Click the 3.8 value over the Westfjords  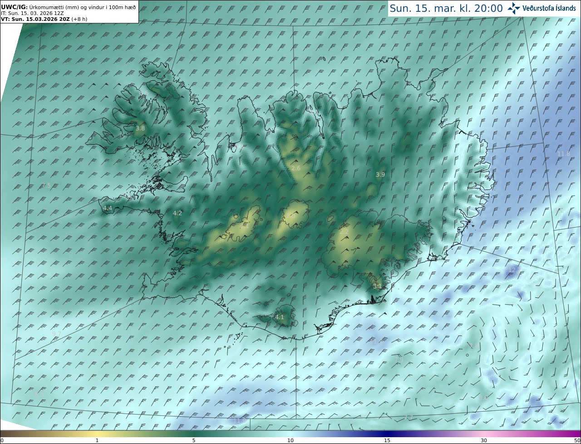click(140, 128)
